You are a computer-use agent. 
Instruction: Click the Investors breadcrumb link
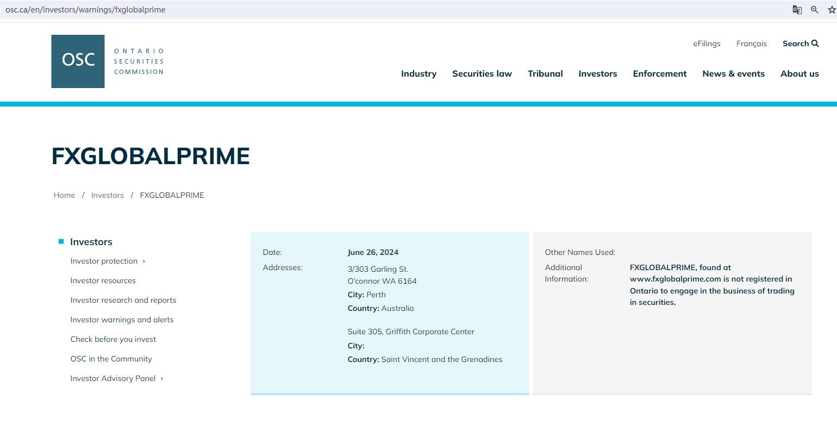107,195
